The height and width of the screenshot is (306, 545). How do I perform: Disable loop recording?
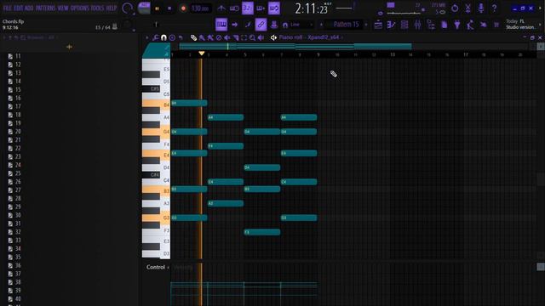[x=274, y=8]
